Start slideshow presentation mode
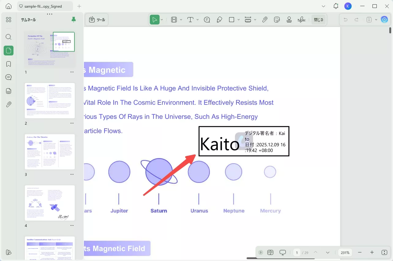Screen dimensions: 393x261 click(283, 252)
